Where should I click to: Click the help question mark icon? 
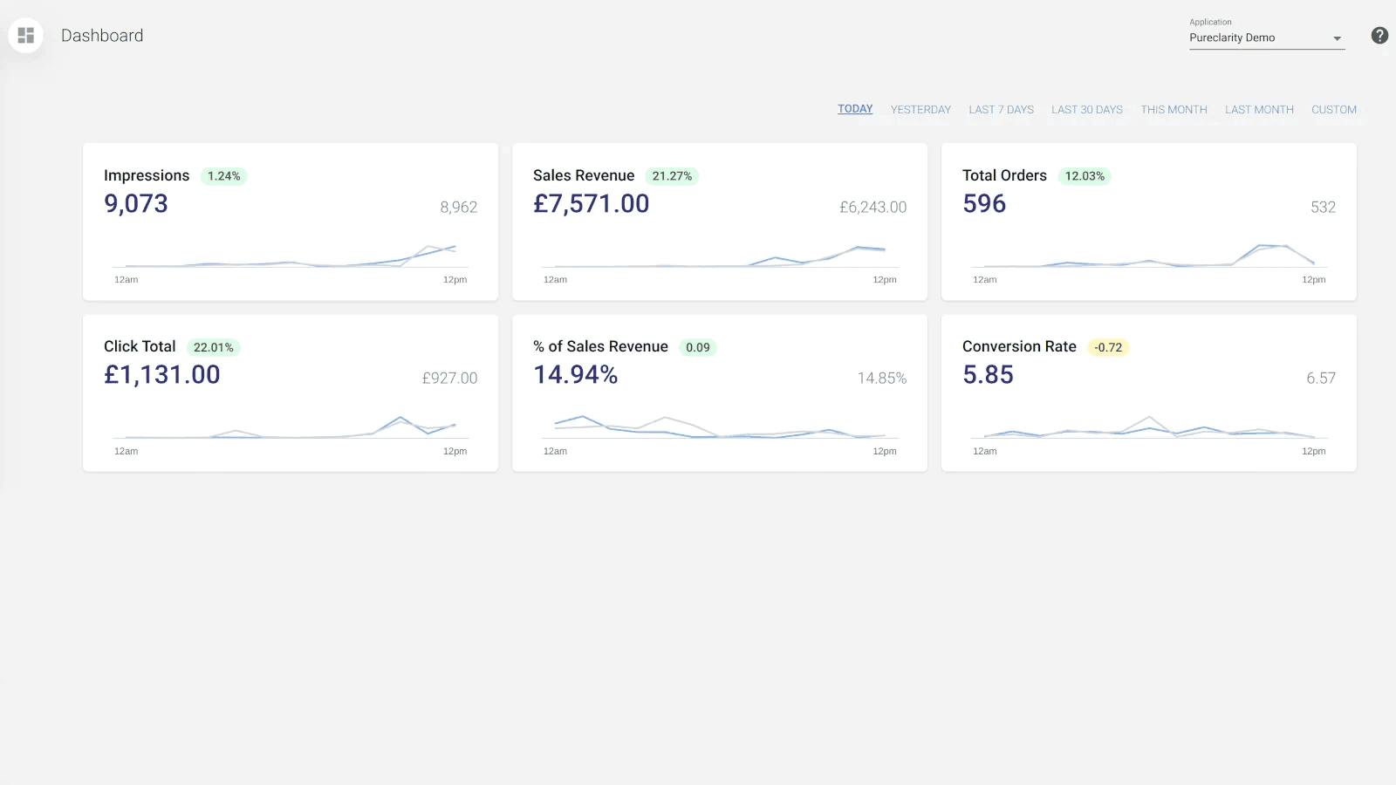click(1379, 36)
